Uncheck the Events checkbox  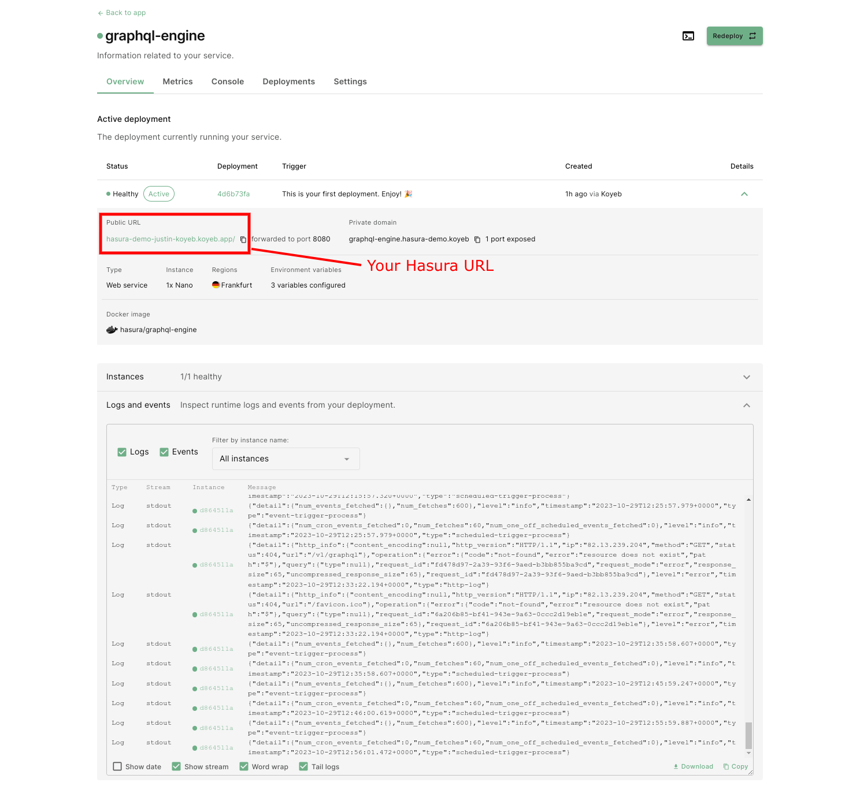(164, 452)
